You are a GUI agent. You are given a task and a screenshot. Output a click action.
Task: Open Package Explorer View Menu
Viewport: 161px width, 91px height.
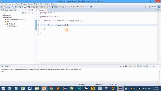coord(32,13)
